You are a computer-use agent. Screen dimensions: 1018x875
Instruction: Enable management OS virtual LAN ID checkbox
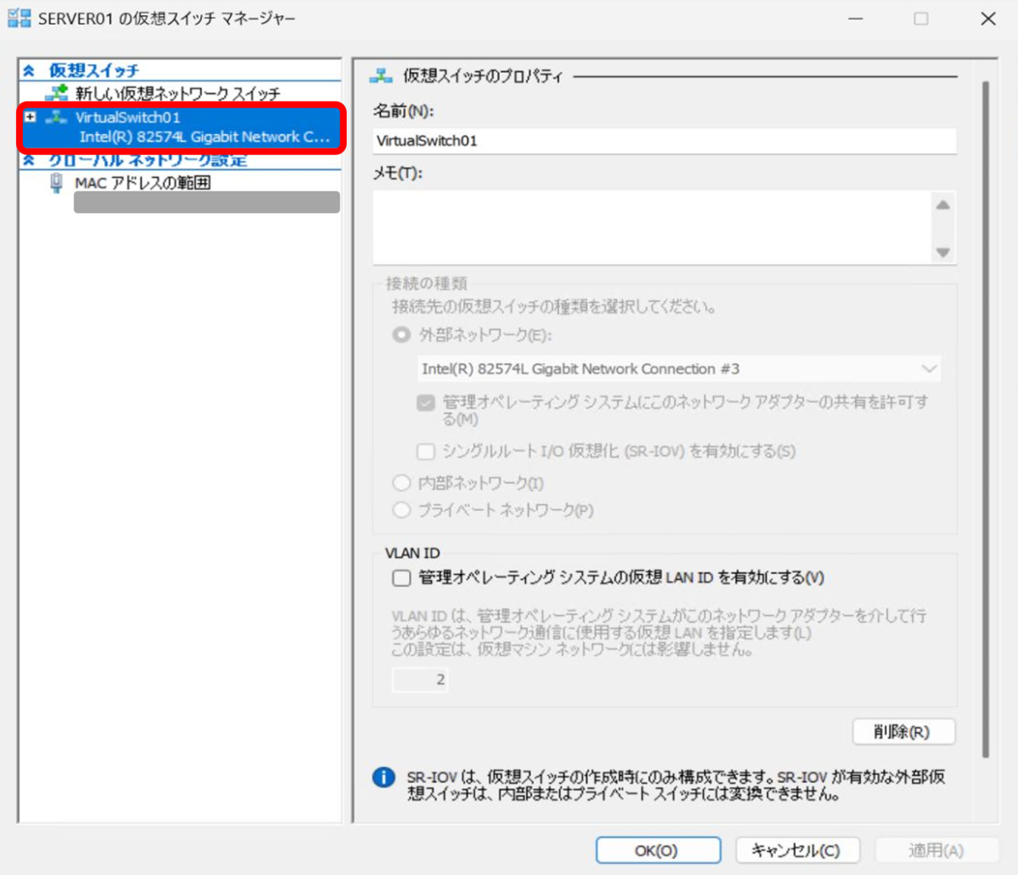coord(401,577)
